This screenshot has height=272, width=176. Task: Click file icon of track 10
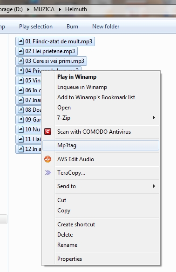click(x=21, y=129)
